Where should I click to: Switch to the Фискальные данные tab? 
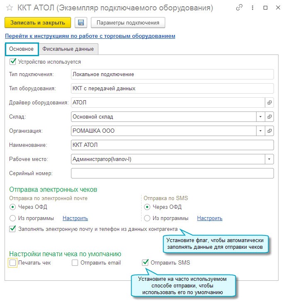tap(68, 49)
